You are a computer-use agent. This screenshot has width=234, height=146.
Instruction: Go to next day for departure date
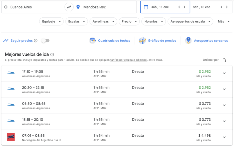[x=185, y=7]
